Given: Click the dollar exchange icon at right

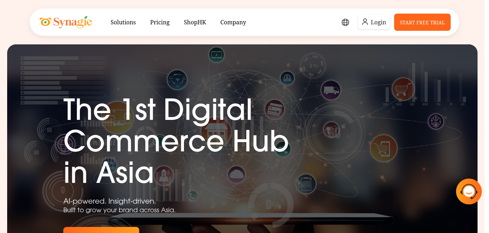Looking at the screenshot, I should point(436,121).
